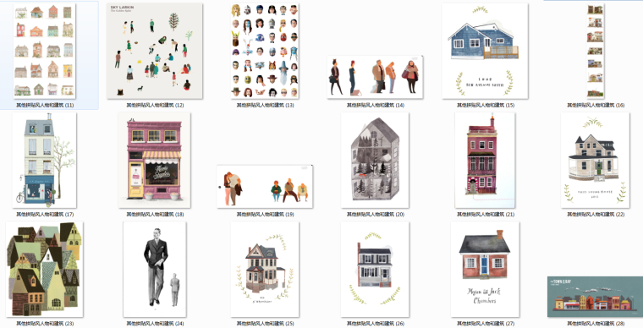The height and width of the screenshot is (328, 643).
Task: Select the Parisian building with bicycle (17)
Action: point(44,161)
